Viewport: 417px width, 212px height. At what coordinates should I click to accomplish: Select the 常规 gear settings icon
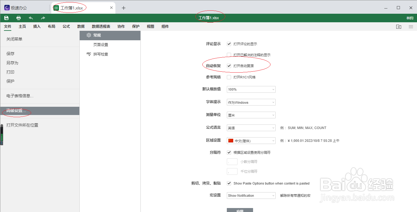coord(89,35)
